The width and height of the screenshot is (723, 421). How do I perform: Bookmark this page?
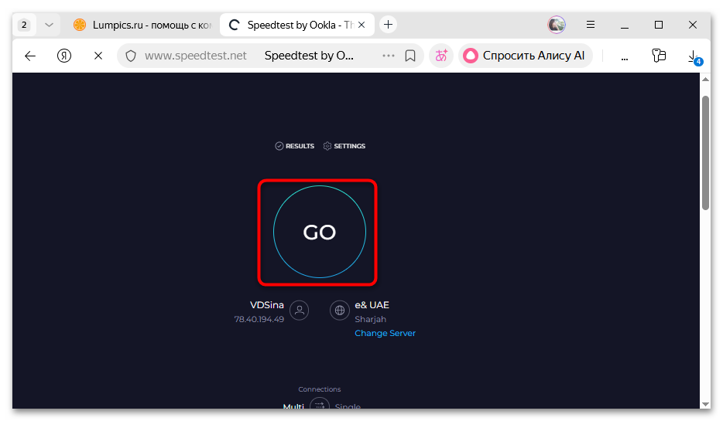pos(410,56)
